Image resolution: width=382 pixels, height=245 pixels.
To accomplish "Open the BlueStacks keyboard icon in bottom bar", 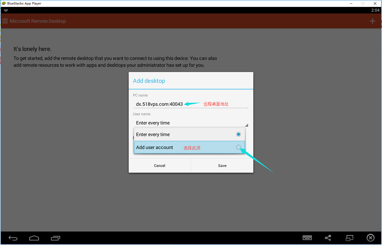I will click(x=307, y=238).
